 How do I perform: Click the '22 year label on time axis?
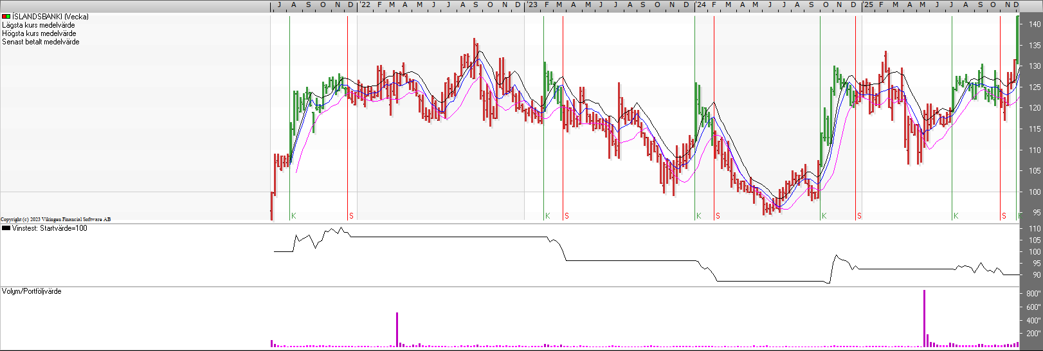click(x=365, y=5)
